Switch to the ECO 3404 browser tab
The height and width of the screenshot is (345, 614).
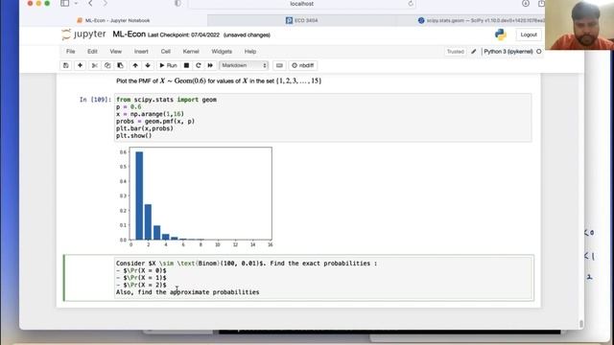click(302, 20)
